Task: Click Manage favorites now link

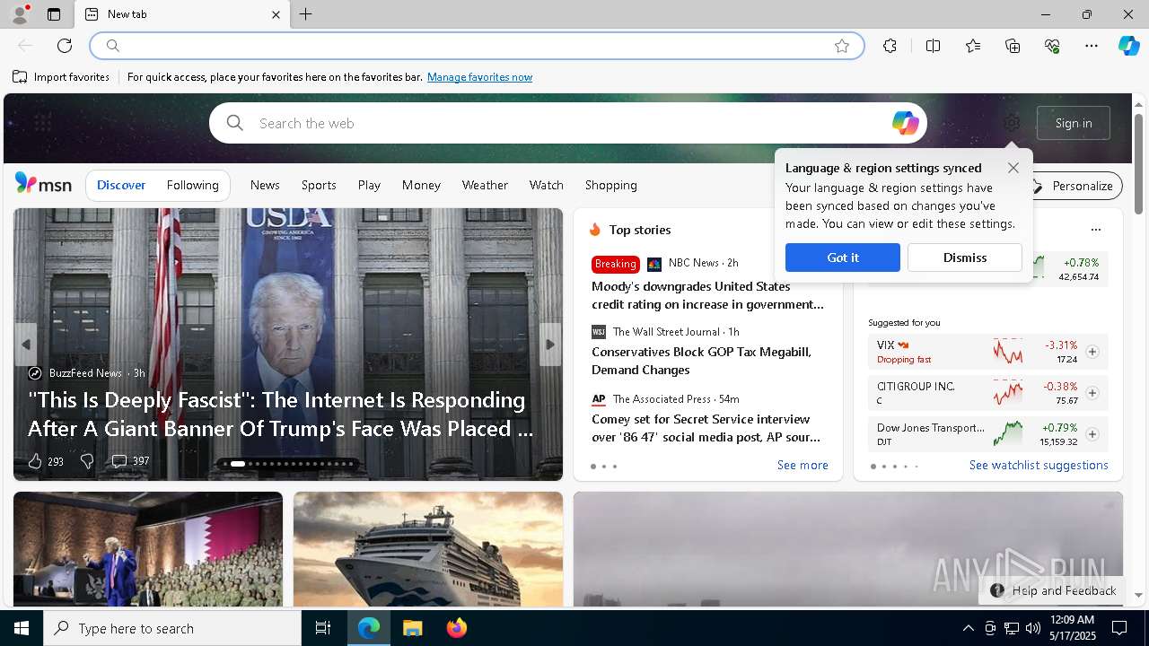Action: pos(479,77)
